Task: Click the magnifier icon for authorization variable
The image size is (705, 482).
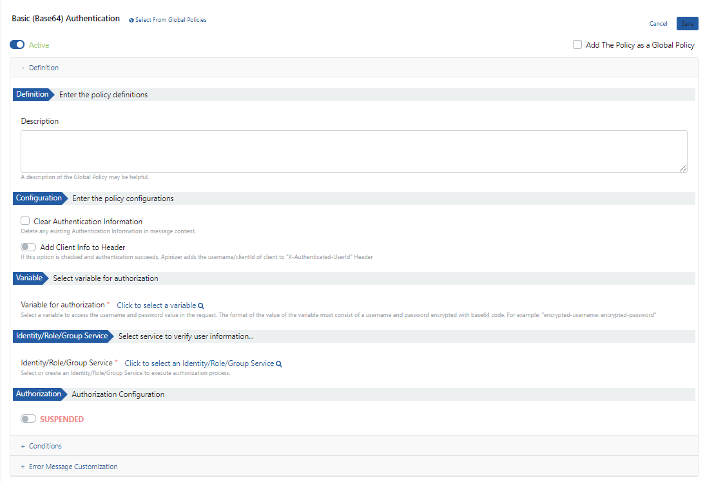Action: pos(201,306)
